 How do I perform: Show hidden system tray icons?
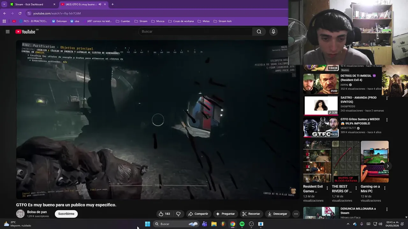point(348,224)
